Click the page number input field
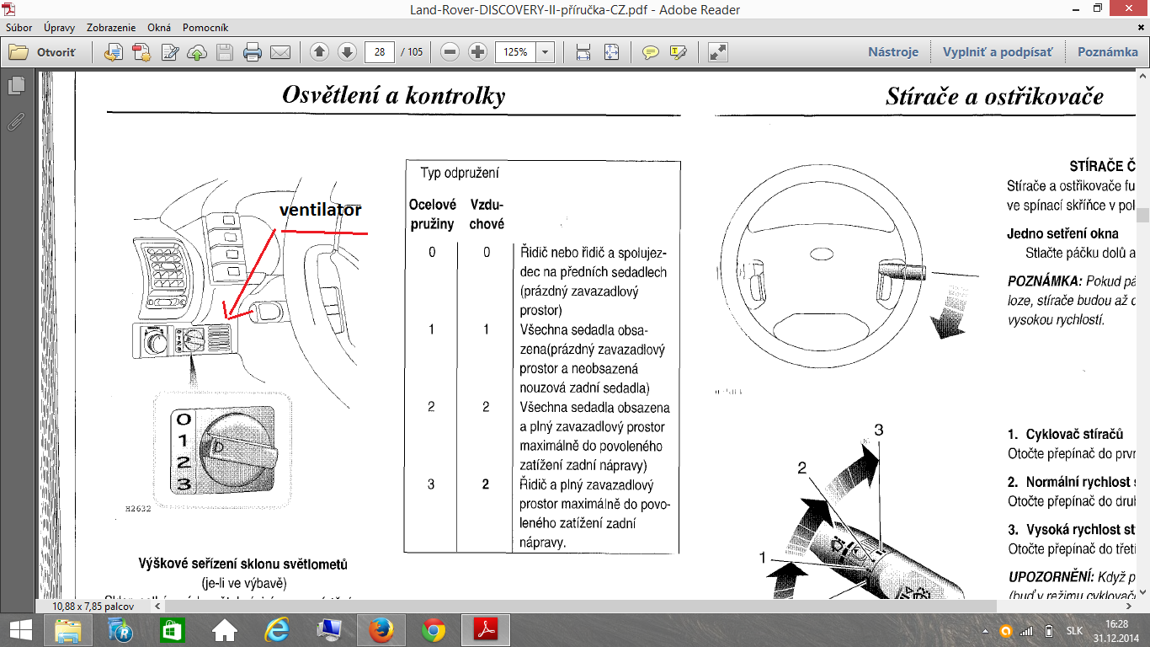The image size is (1150, 647). tap(380, 52)
